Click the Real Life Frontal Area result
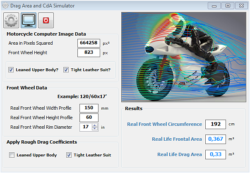This screenshot has width=250, height=173. 216,139
